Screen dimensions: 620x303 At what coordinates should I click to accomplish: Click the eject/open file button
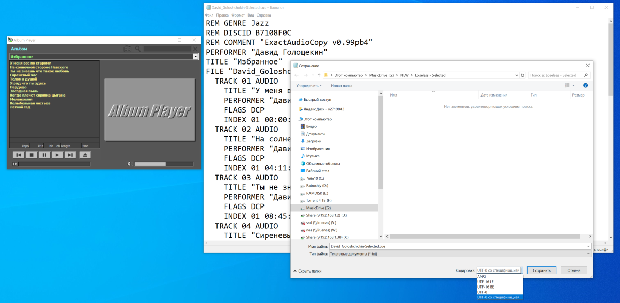tap(85, 155)
